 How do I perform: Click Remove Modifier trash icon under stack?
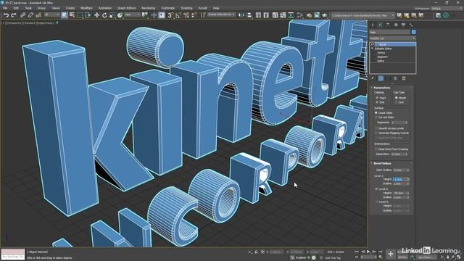click(396, 78)
